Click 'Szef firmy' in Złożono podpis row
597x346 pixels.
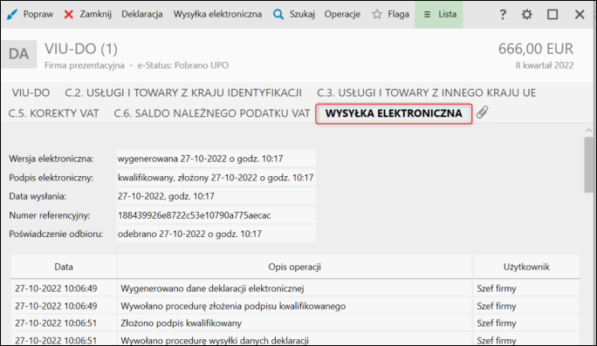point(497,323)
